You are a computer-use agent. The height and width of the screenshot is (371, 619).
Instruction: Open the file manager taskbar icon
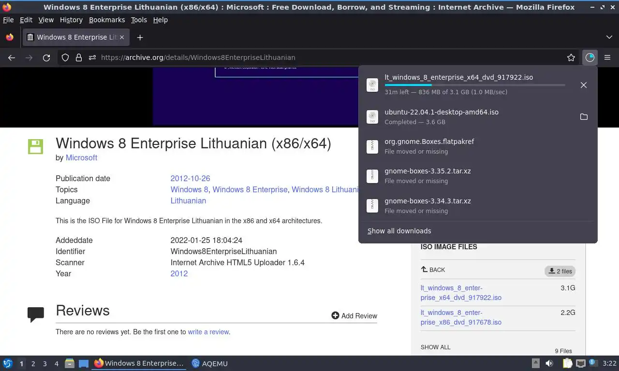click(x=70, y=363)
